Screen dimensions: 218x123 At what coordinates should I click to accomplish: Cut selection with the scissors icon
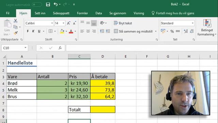(15, 21)
